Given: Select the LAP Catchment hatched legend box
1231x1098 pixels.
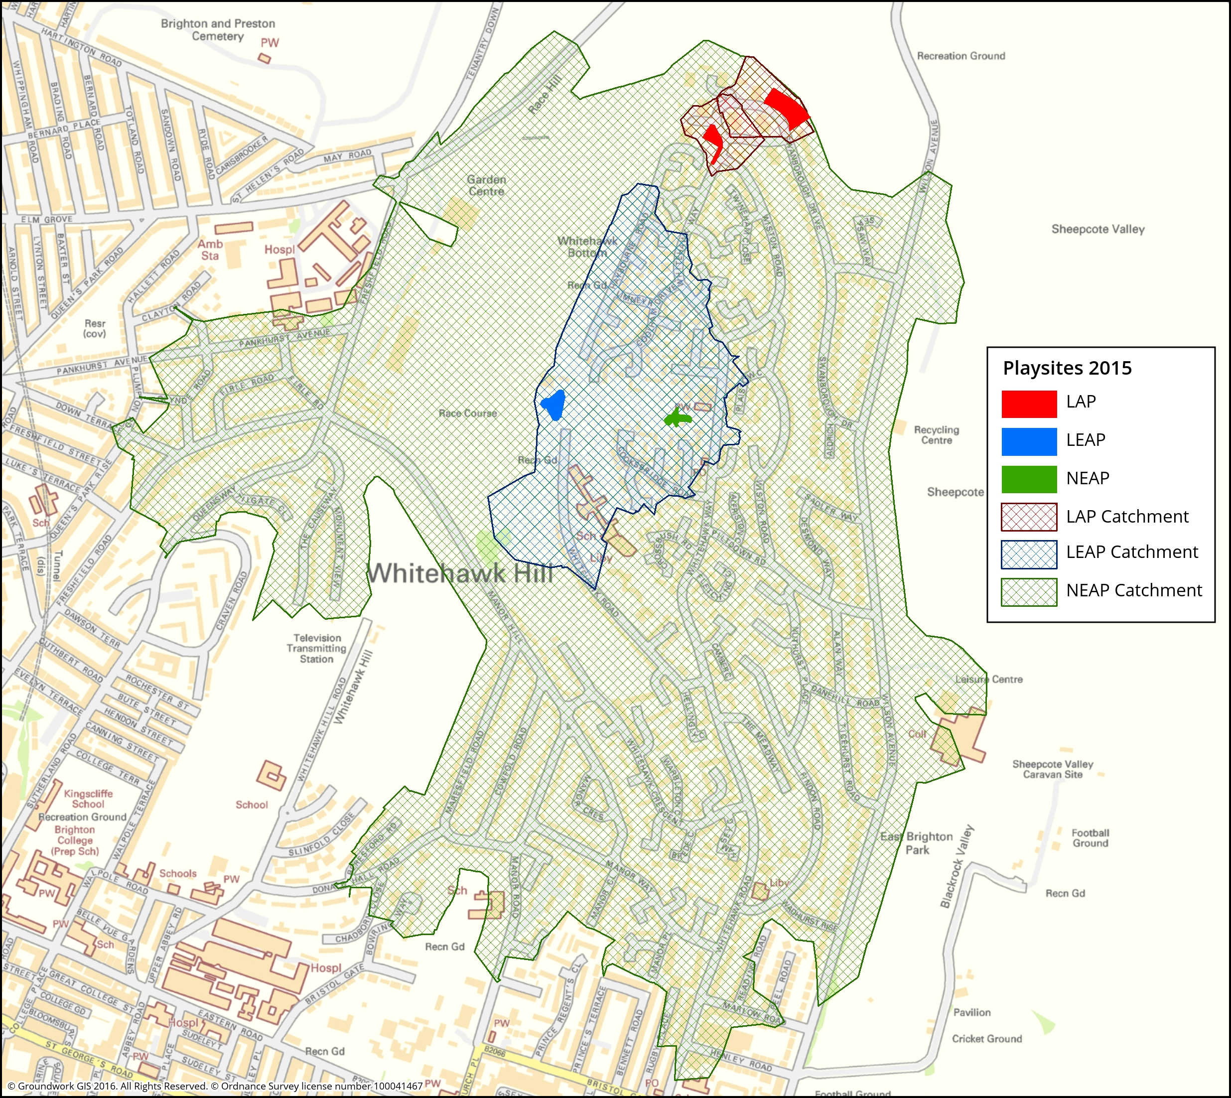Looking at the screenshot, I should 1029,517.
